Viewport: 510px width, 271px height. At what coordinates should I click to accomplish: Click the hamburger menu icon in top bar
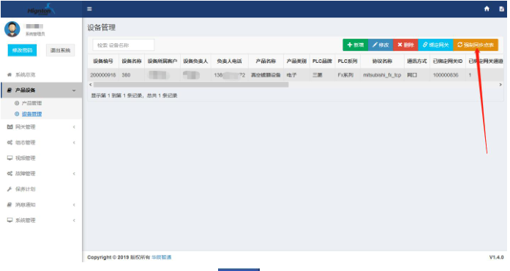[89, 9]
